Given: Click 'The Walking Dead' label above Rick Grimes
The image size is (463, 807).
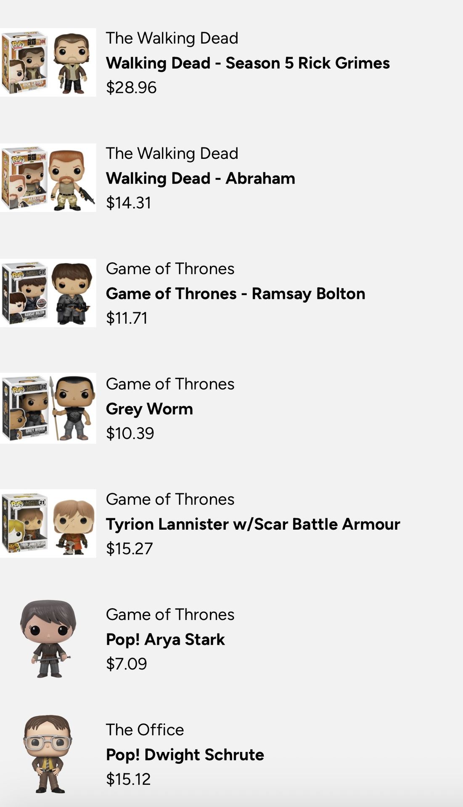Looking at the screenshot, I should pos(172,38).
